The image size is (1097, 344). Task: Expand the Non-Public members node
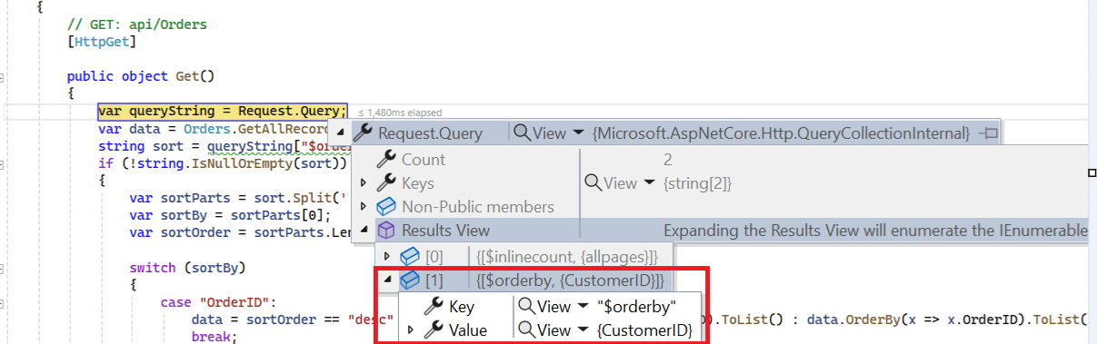coord(364,207)
